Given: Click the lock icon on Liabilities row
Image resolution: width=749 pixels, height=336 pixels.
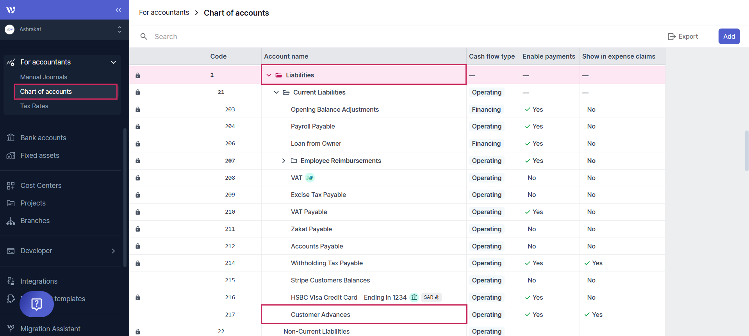Looking at the screenshot, I should [137, 75].
